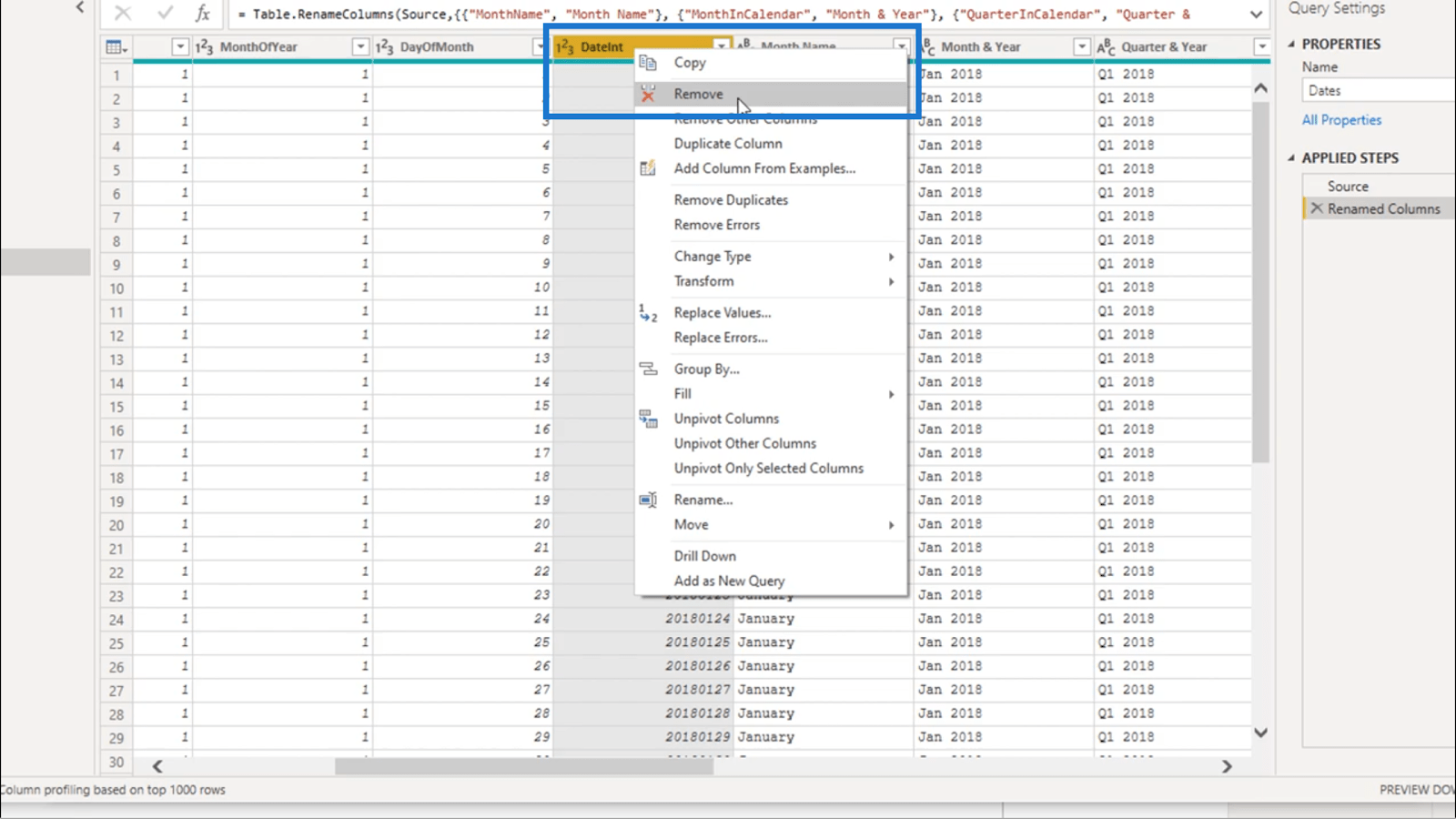1456x819 pixels.
Task: Click the formula bar cancel X icon
Action: [123, 13]
